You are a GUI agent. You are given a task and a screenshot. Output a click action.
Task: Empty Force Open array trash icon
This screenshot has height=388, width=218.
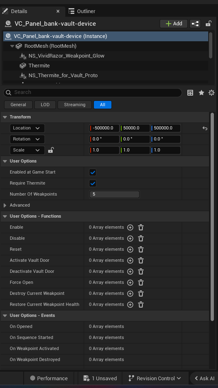(x=141, y=283)
